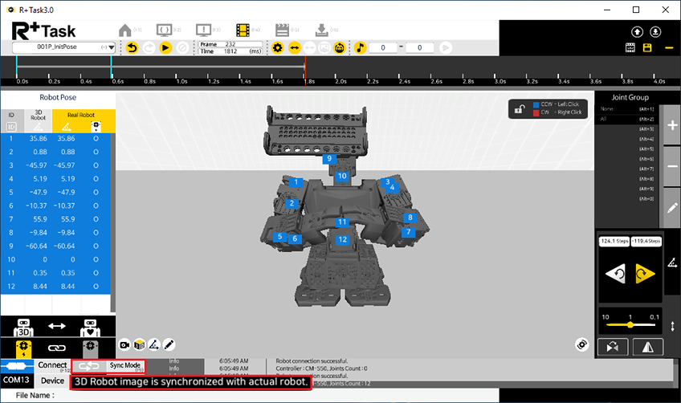681x403 pixels.
Task: Click the yellow gear settings icon
Action: pos(278,47)
